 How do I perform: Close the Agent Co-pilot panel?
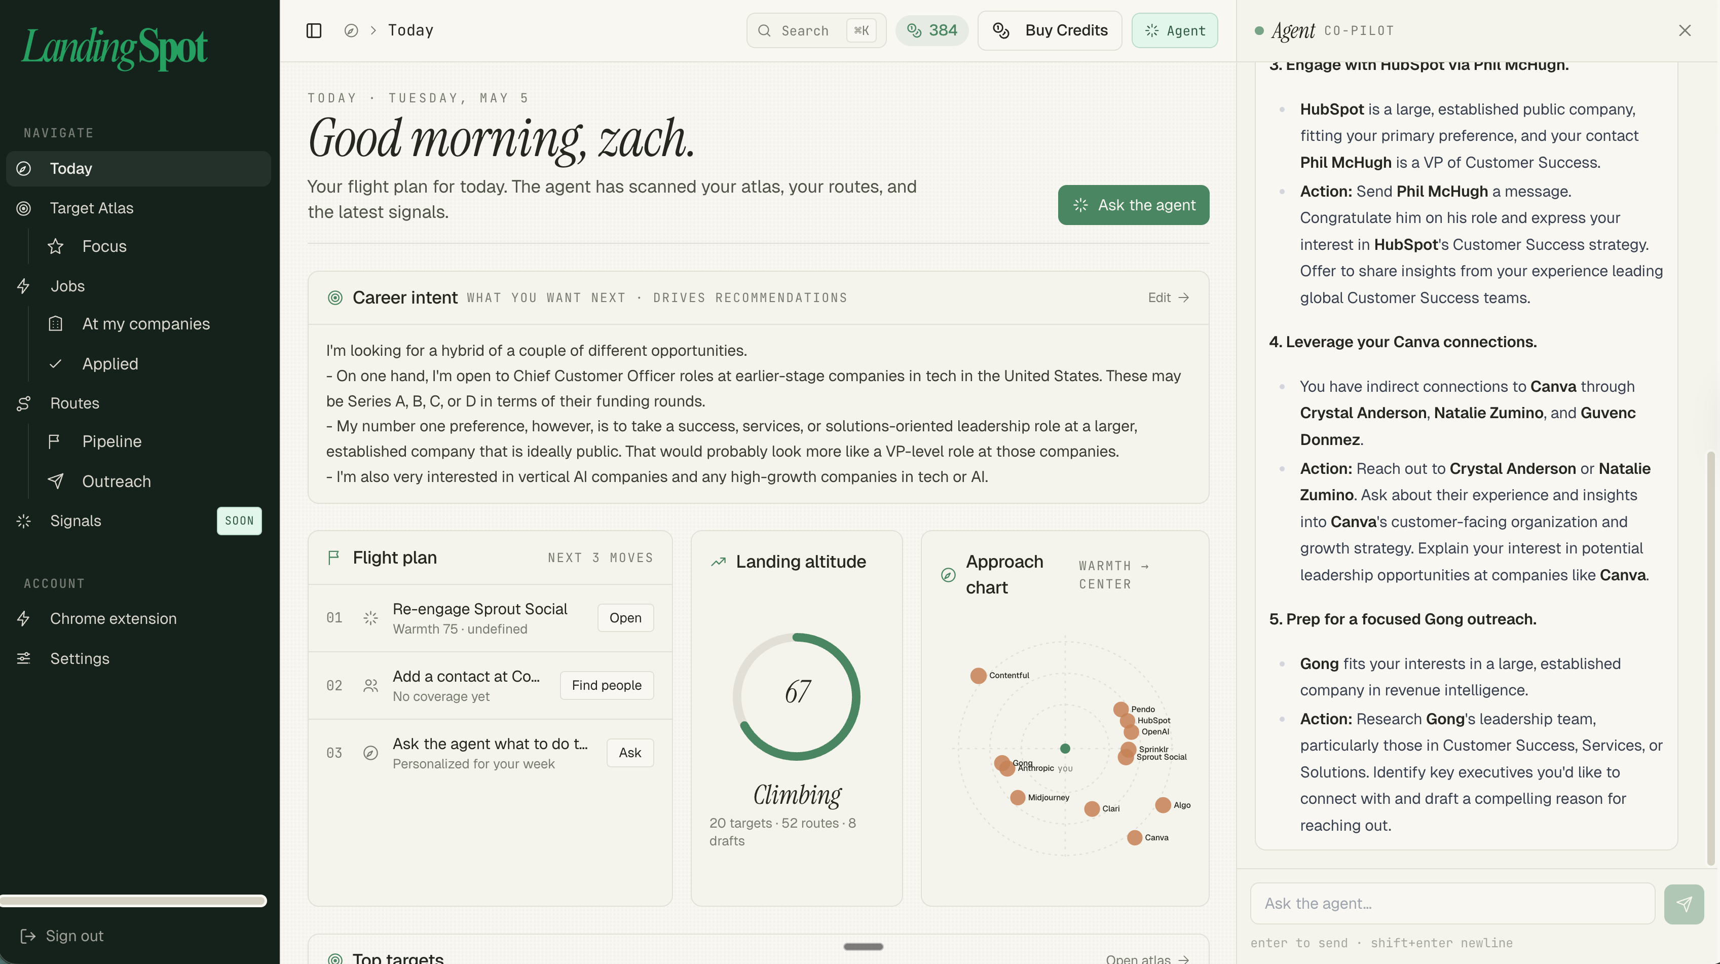pos(1685,31)
